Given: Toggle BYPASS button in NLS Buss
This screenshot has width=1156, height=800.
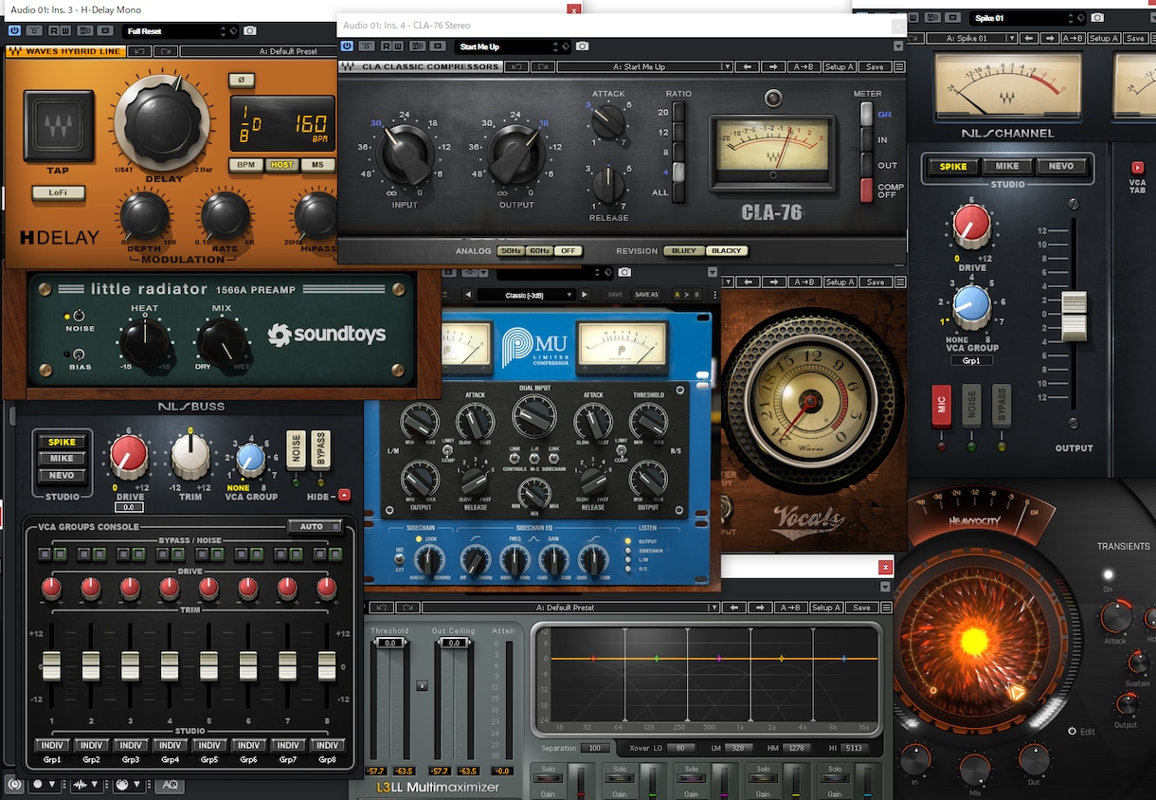Looking at the screenshot, I should click(320, 451).
